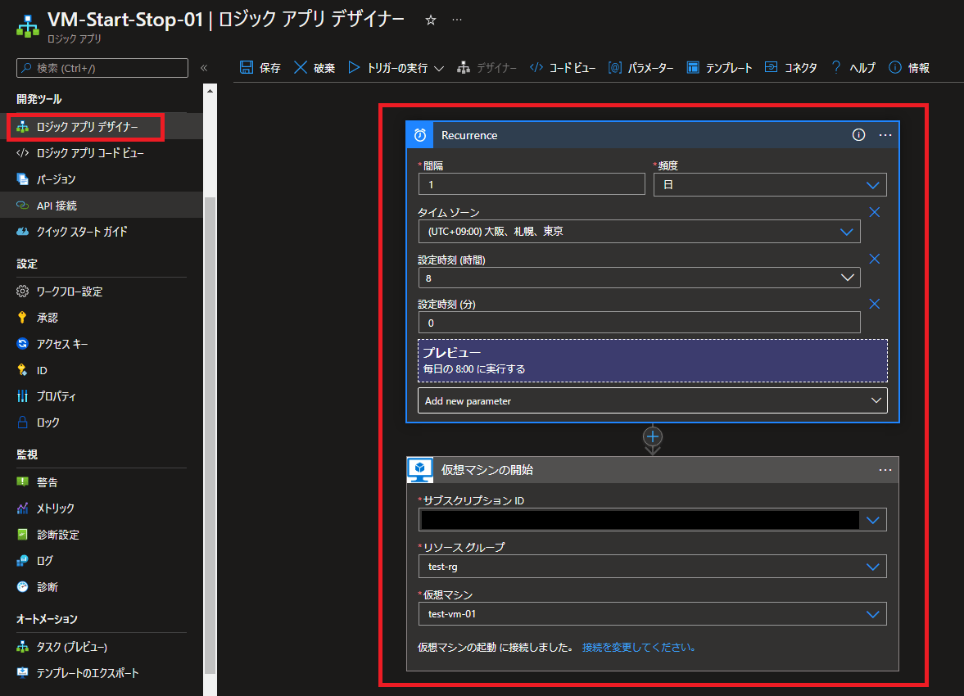Screen dimensions: 964x696
Task: Click the Recurrence info icon
Action: click(859, 135)
